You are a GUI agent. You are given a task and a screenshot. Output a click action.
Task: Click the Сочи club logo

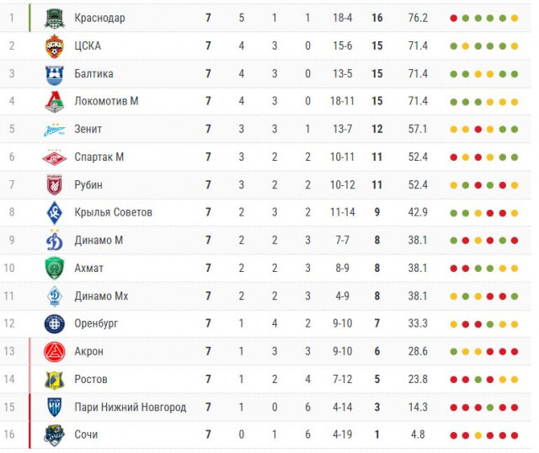click(55, 434)
